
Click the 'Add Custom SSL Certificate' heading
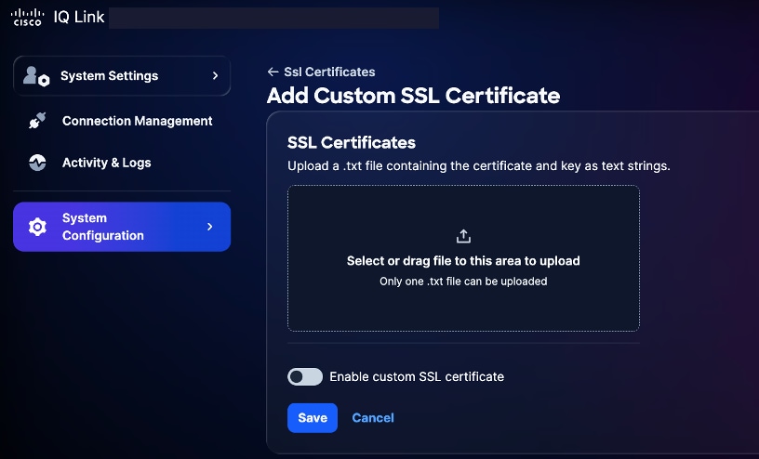click(x=413, y=96)
